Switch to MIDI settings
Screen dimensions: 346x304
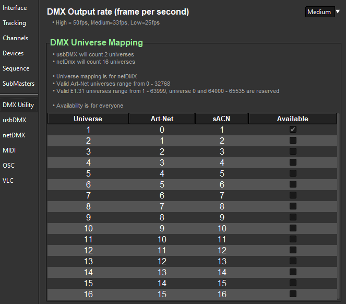9,150
